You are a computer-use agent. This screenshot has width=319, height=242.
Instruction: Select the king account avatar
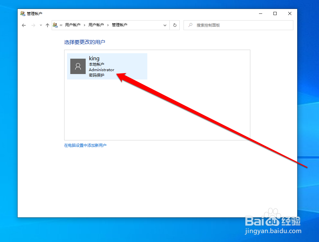(x=78, y=66)
